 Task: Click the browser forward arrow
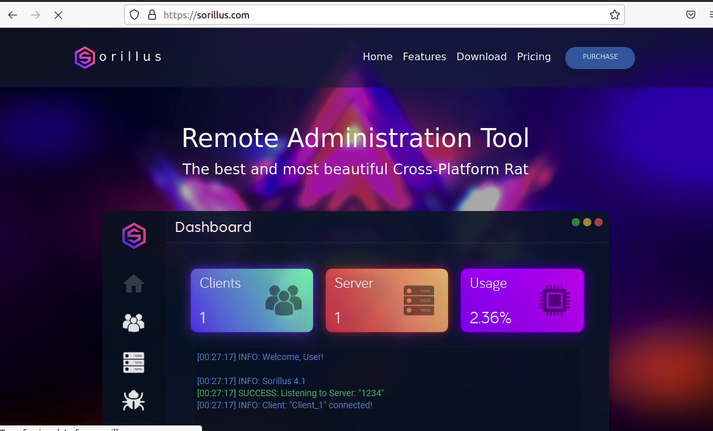pos(35,15)
